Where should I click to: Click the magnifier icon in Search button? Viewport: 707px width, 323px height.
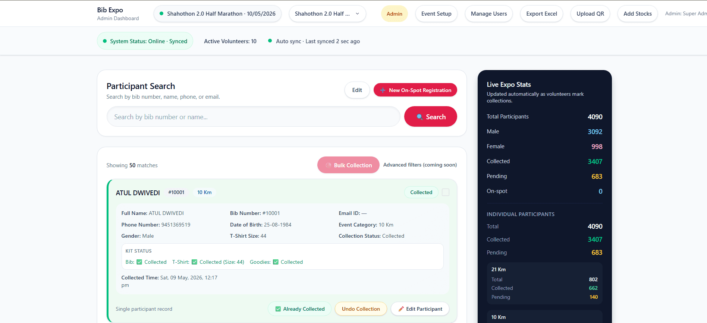coord(420,117)
